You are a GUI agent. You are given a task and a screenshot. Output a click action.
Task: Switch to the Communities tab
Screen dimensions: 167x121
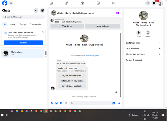click(x=36, y=24)
